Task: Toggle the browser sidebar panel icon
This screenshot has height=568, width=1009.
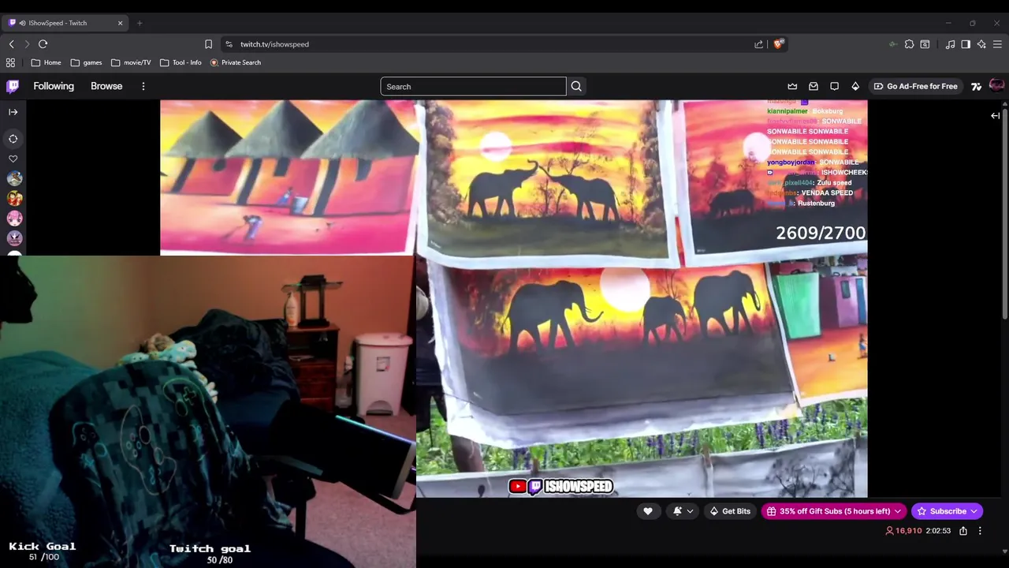Action: pos(966,44)
